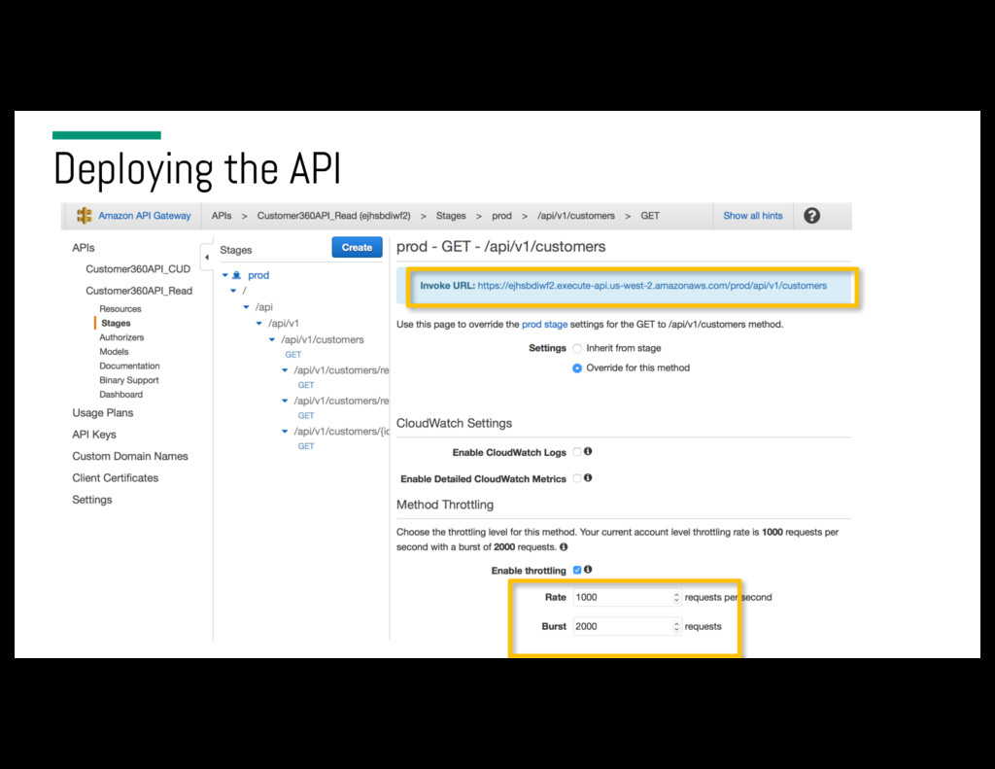This screenshot has height=769, width=995.
Task: Click info icon beside Enable CloudWatch Logs
Action: click(x=588, y=451)
